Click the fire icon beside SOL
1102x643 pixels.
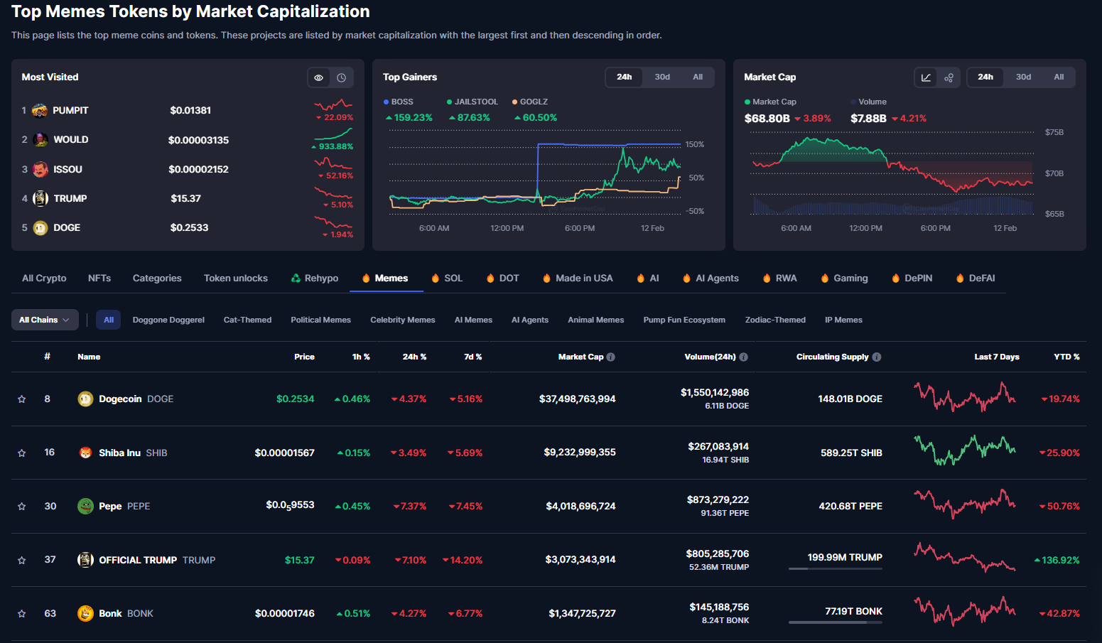click(x=436, y=279)
